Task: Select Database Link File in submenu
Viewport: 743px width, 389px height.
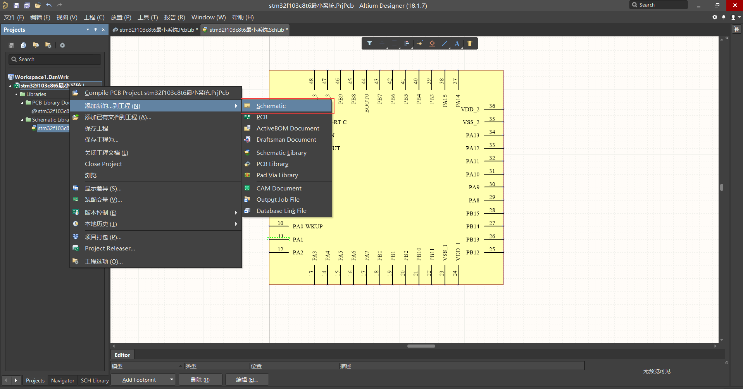Action: 287,211
